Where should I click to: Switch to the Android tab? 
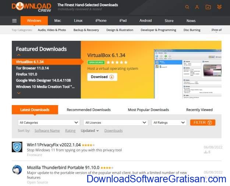145,21
